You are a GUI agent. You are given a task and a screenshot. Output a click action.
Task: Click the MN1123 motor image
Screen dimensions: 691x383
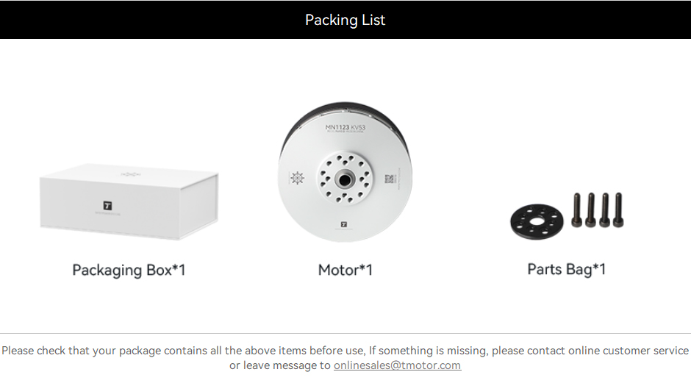[x=345, y=172]
